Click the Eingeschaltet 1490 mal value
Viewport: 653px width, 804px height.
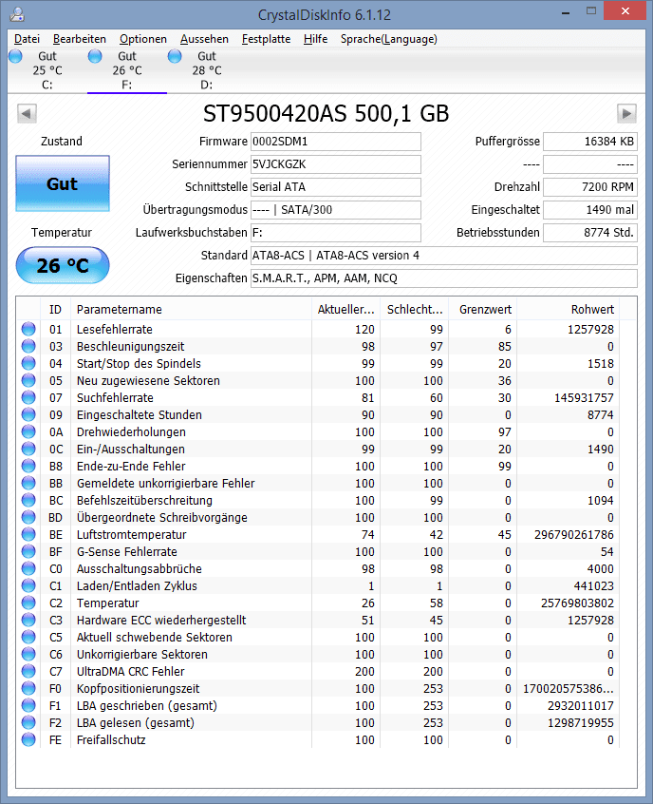click(x=590, y=210)
